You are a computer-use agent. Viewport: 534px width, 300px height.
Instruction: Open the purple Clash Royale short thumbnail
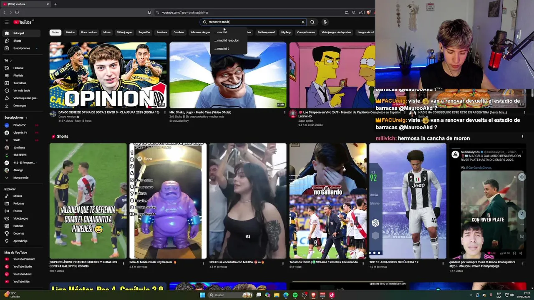[168, 201]
